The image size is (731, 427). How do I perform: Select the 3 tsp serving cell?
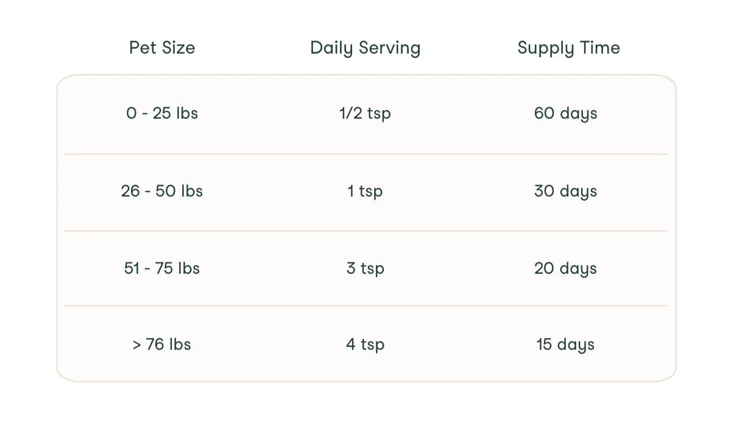[x=365, y=269]
